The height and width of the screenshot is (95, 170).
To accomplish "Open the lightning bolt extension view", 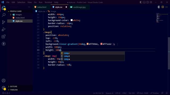I will point(3,44).
